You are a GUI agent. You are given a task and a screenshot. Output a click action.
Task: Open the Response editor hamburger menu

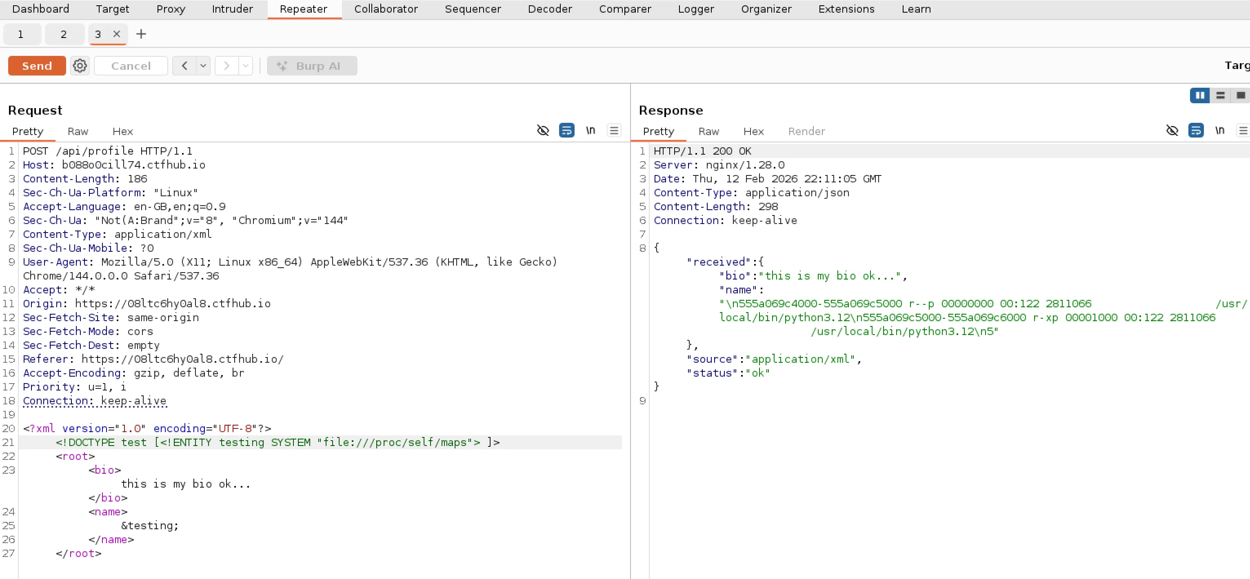coord(1244,131)
